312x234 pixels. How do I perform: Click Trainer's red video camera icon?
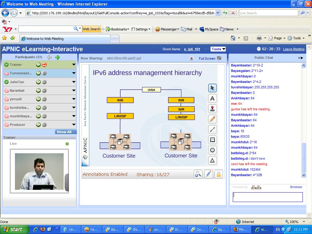44,65
